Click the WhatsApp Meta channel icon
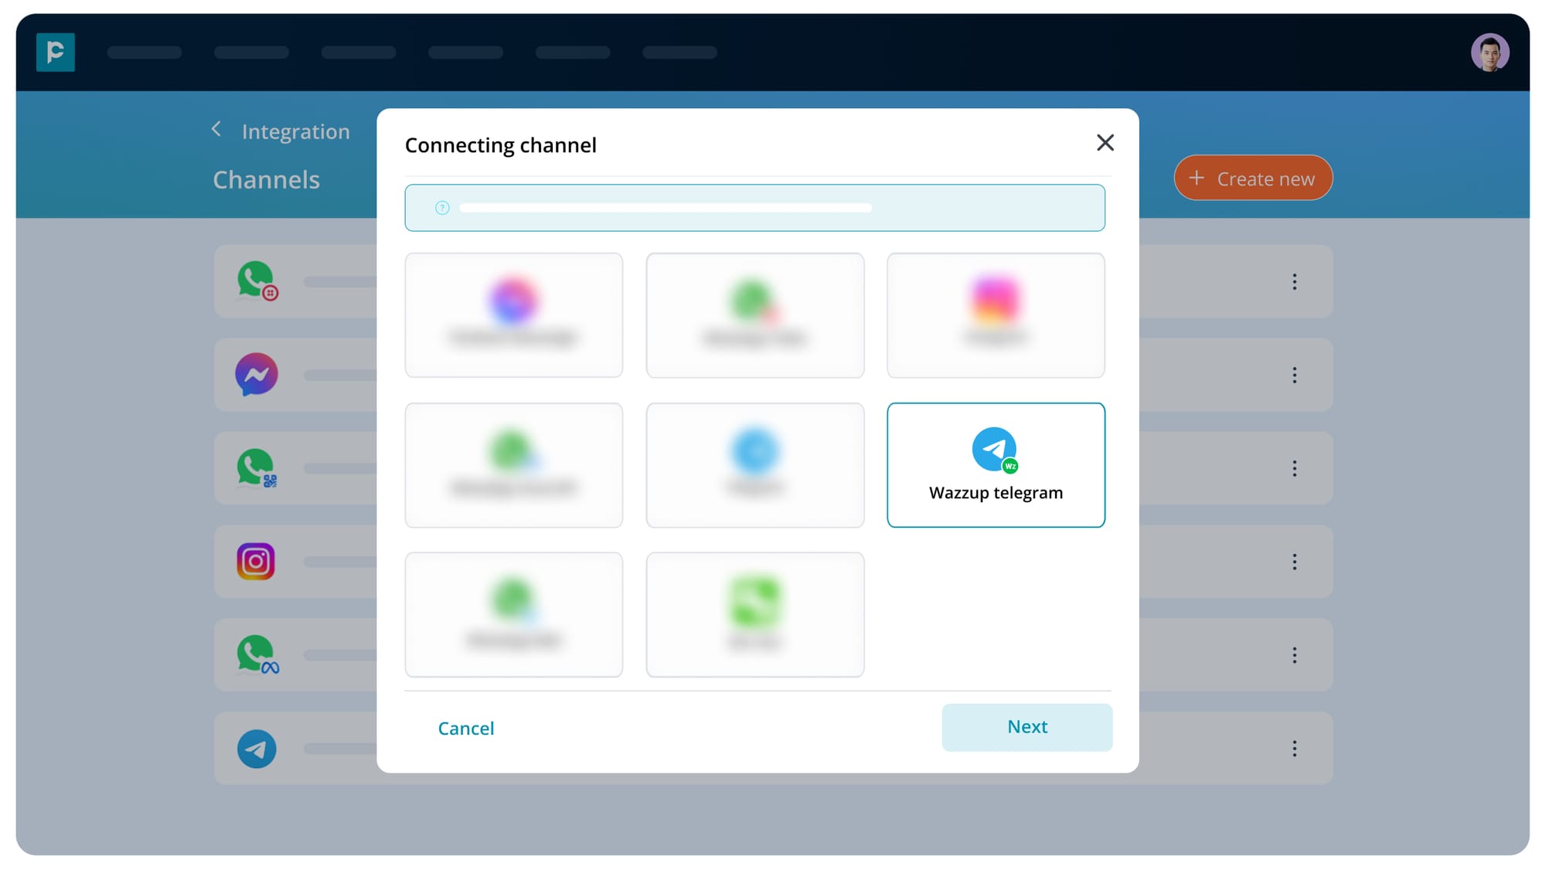Image resolution: width=1546 pixels, height=870 pixels. click(256, 654)
